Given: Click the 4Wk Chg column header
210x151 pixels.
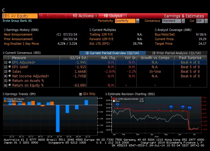Looking at the screenshot, I should (101, 58).
